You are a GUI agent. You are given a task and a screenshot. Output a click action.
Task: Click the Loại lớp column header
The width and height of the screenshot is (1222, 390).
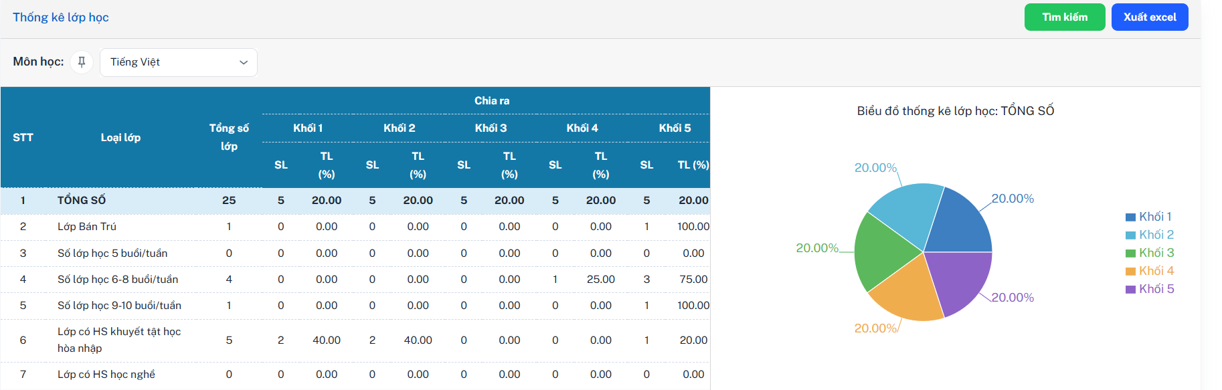click(120, 138)
